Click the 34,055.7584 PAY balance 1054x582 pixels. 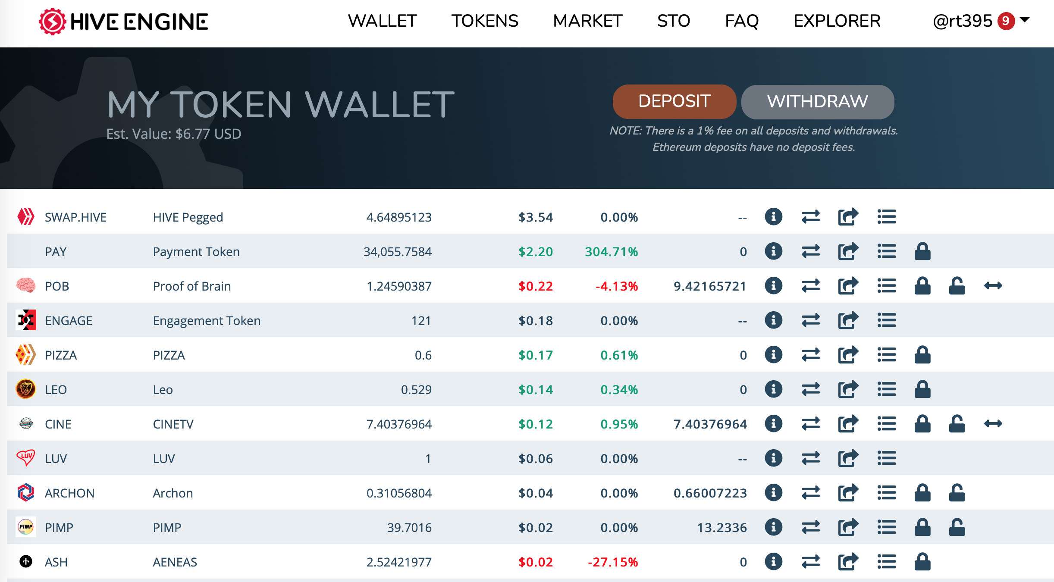click(398, 252)
